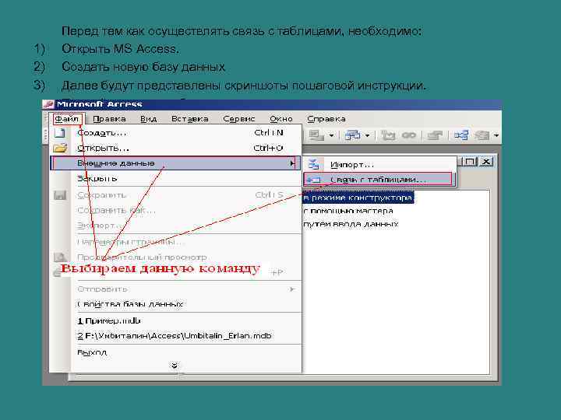Select 'с помощью мастера' list entry
Viewport: 561px width, 420px height.
click(x=348, y=211)
